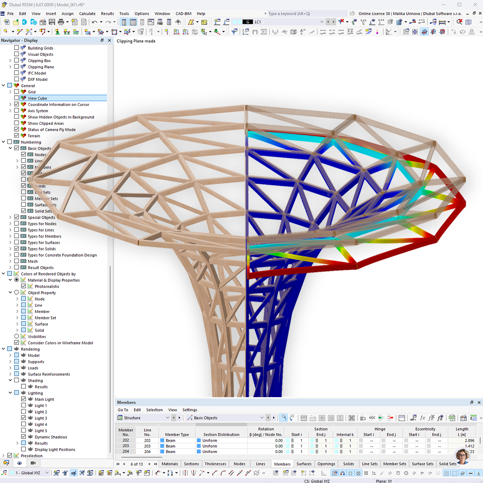
Task: Open the Basic Objects dropdown in the Members panel
Action: pyautogui.click(x=262, y=418)
